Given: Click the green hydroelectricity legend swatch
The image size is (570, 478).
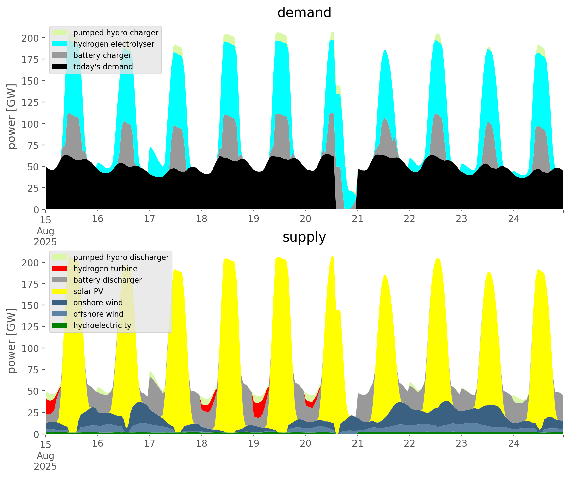Looking at the screenshot, I should pyautogui.click(x=60, y=325).
